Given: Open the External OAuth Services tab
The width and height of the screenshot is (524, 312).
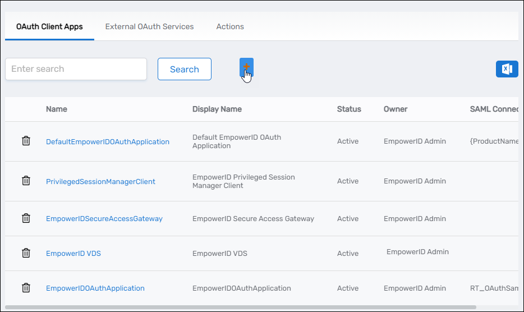Looking at the screenshot, I should point(149,26).
